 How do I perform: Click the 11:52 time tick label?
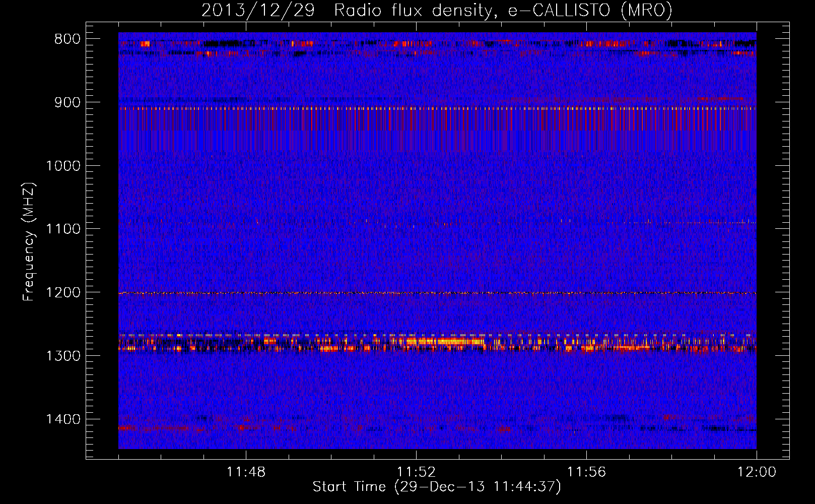[416, 472]
